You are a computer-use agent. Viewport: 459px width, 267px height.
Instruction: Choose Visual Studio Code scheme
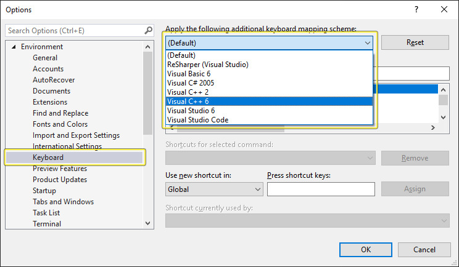(270, 120)
